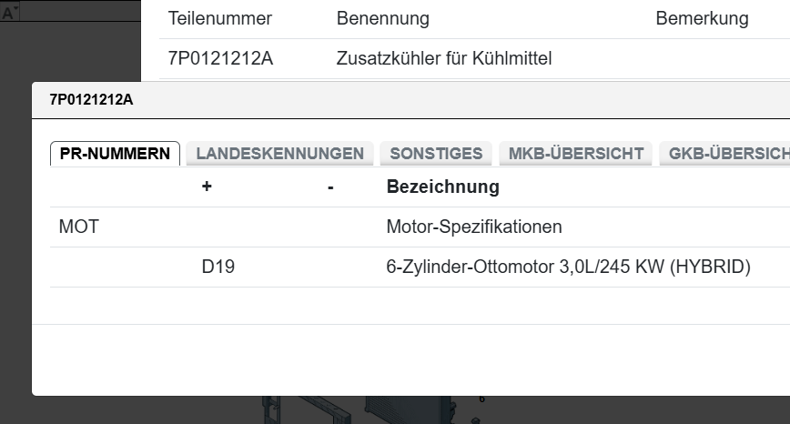
Task: Open the font size A dropdown
Action: click(11, 13)
